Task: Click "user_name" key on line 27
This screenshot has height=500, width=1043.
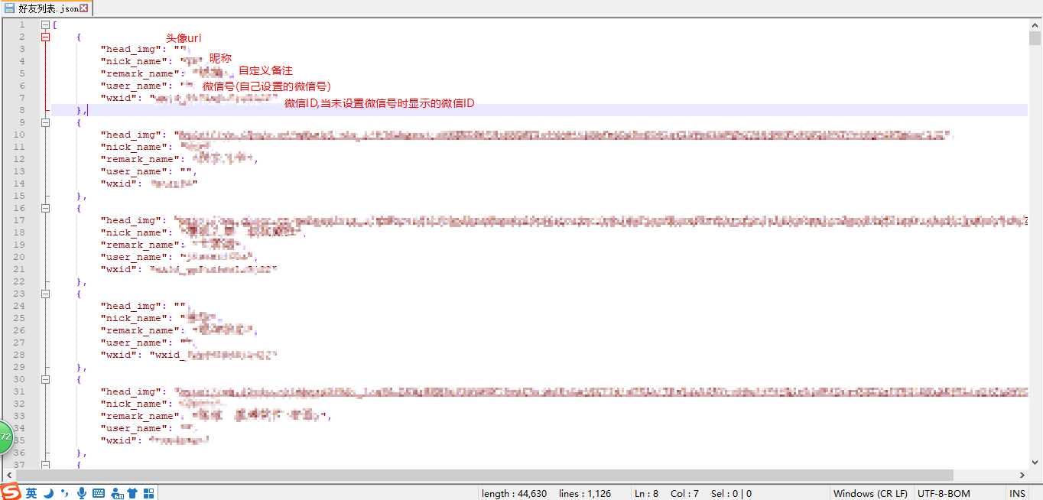Action: pos(135,343)
